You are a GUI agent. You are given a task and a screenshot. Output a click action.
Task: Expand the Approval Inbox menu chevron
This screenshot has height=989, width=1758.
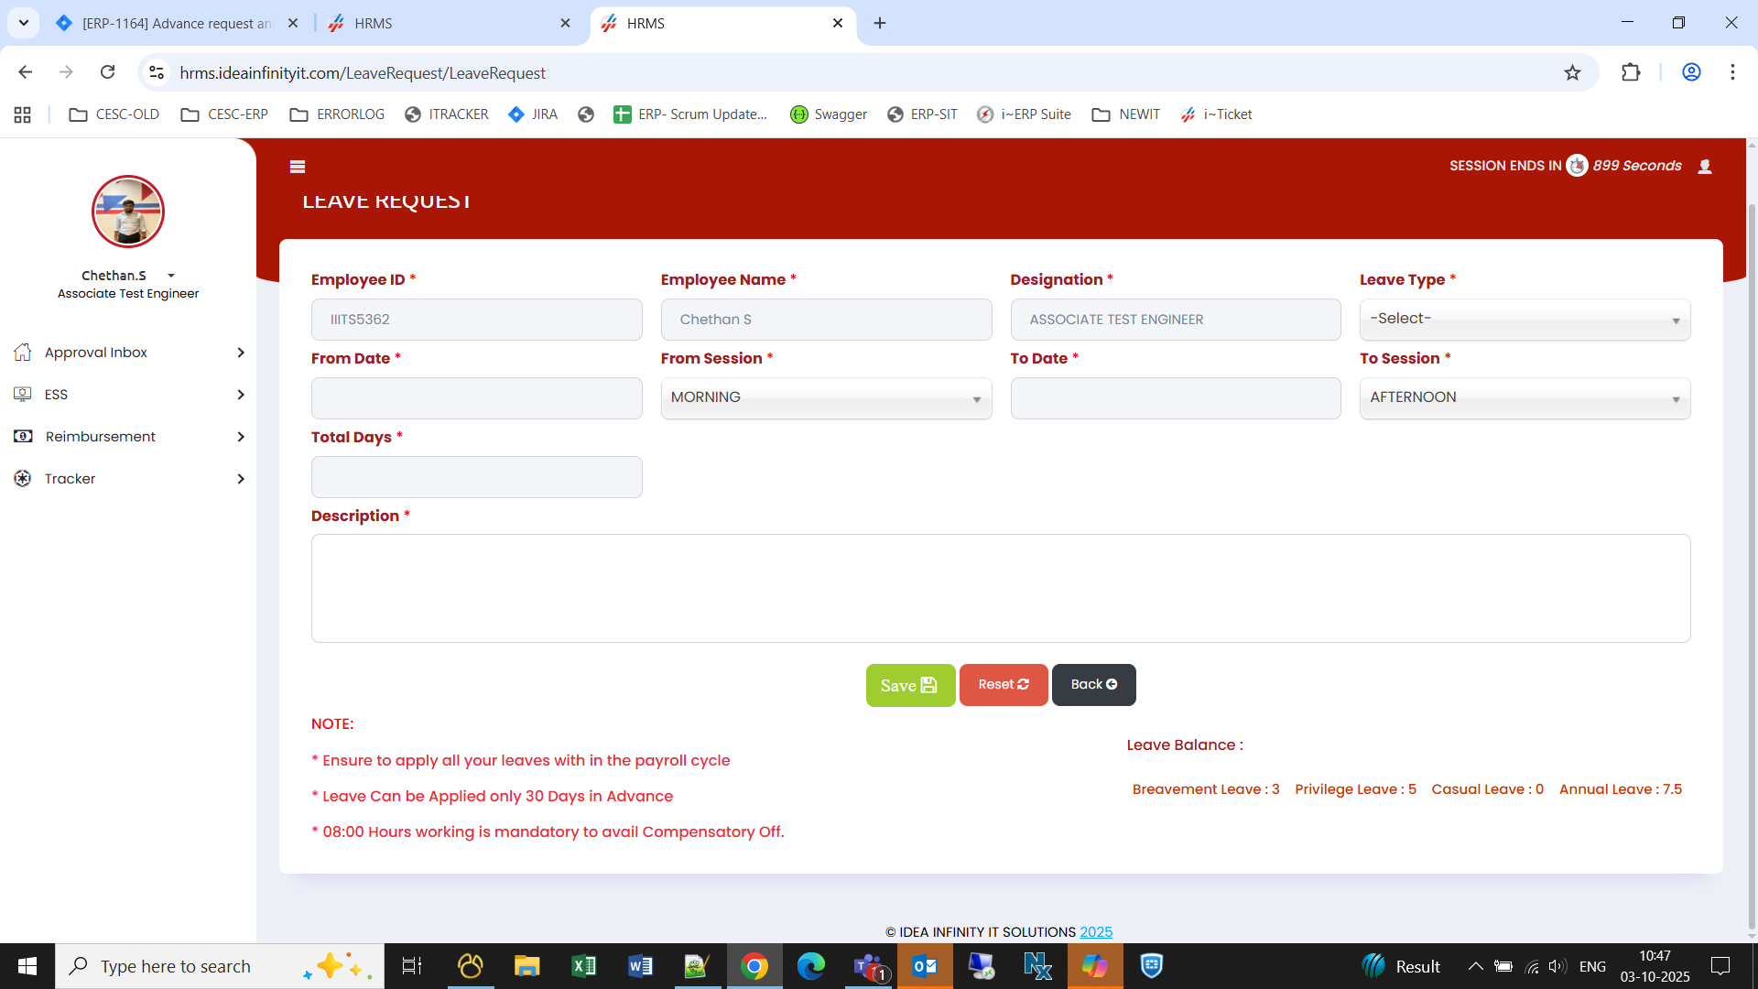(241, 353)
